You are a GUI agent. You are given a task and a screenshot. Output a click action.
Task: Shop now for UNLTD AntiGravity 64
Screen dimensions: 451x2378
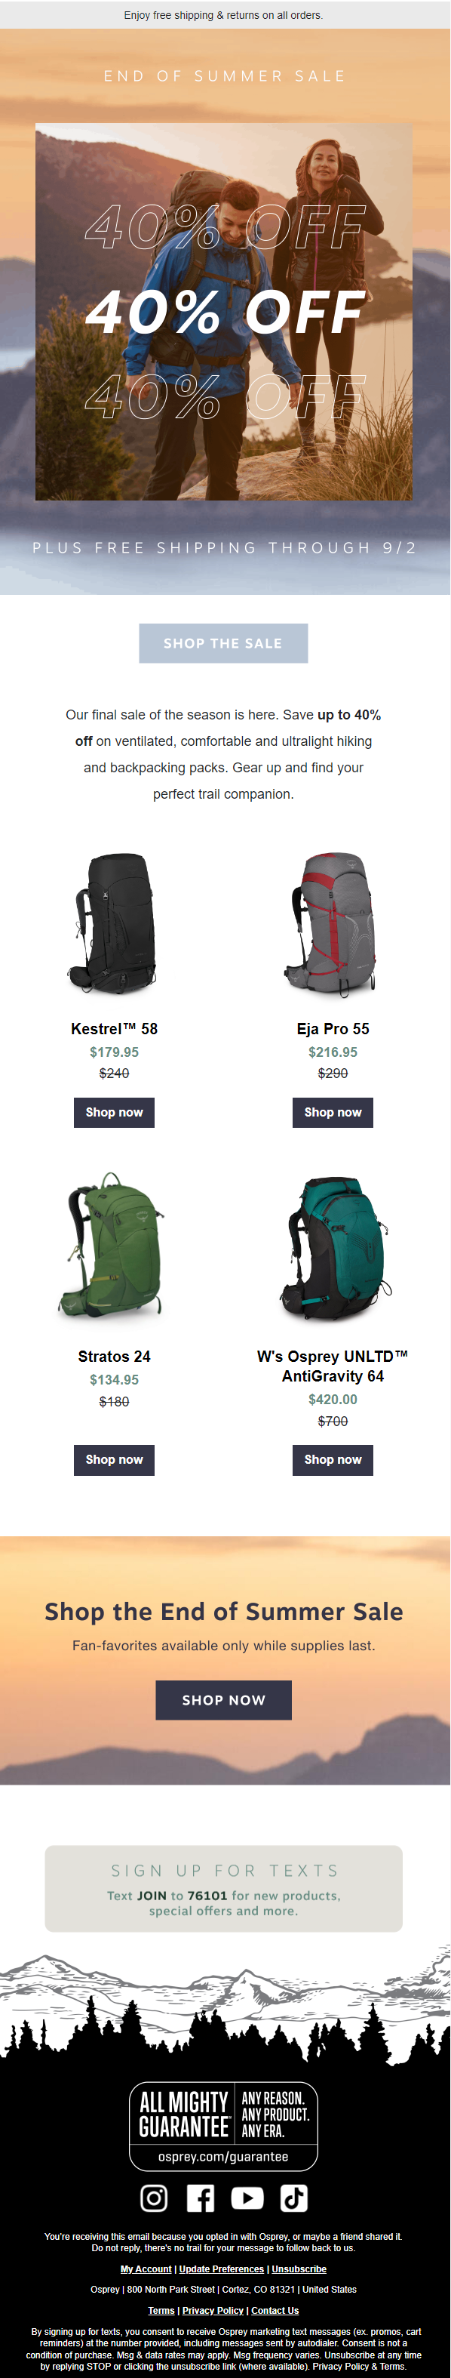pyautogui.click(x=333, y=1459)
